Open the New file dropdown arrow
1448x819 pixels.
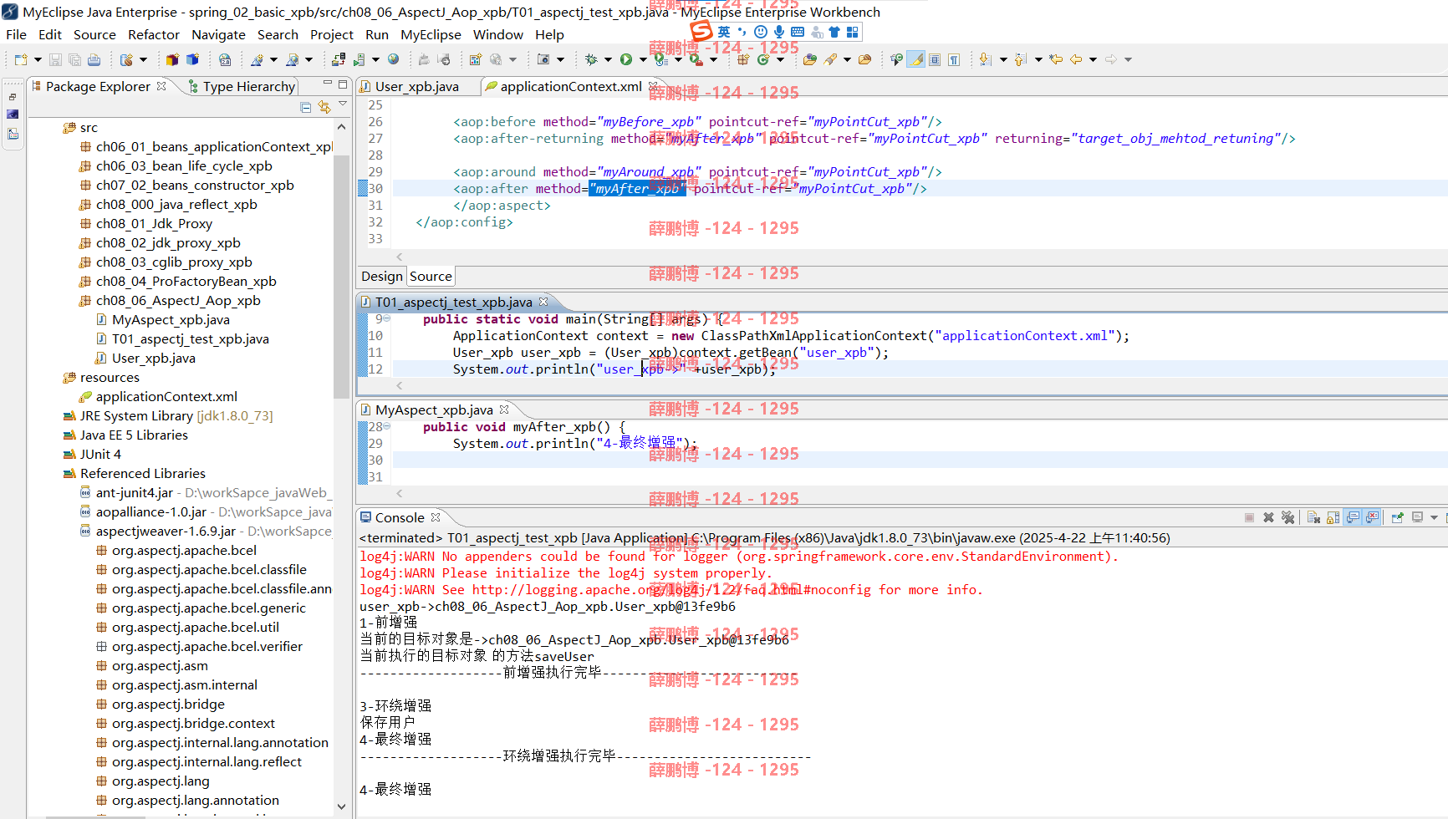click(x=38, y=59)
